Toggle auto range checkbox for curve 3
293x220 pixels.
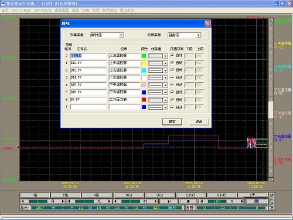click(172, 77)
